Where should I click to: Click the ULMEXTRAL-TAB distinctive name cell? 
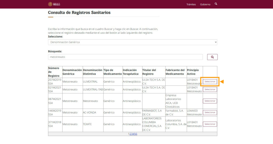[x=93, y=90]
